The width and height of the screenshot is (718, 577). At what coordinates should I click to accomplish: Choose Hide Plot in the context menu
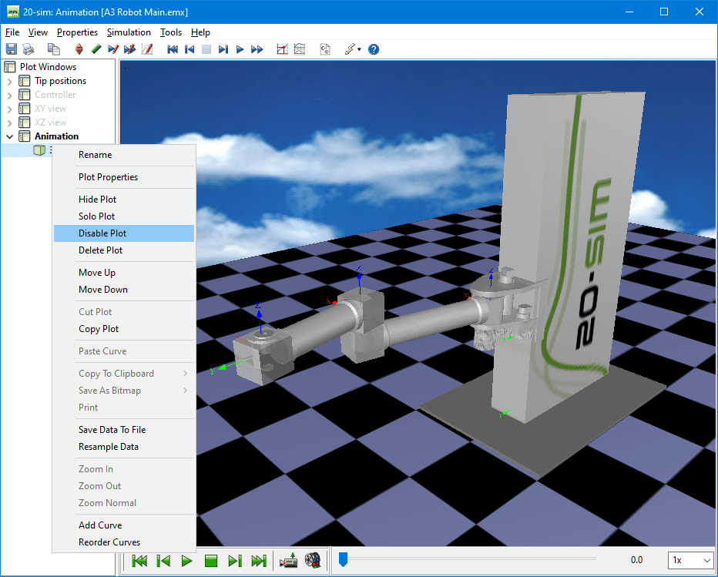click(x=97, y=200)
